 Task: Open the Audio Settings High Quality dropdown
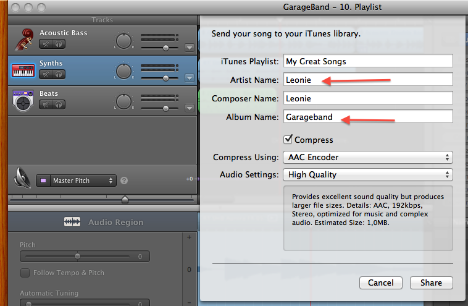[368, 174]
